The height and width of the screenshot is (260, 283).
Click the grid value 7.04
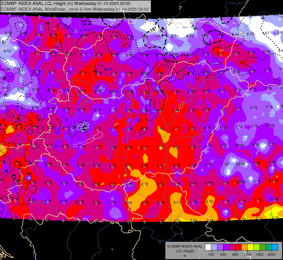(x=236, y=53)
